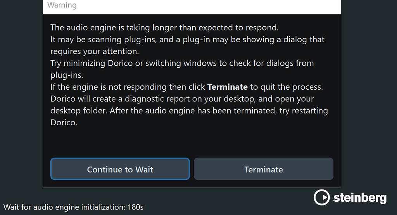Click the 180s wait counter

click(135, 207)
